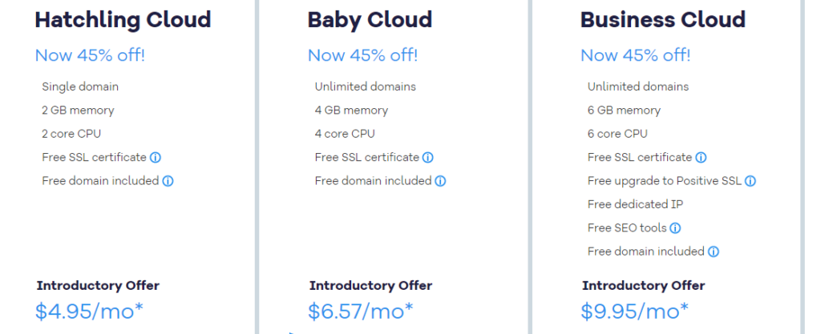Click Hatchling Cloud's Single domain feature
Image resolution: width=821 pixels, height=334 pixels.
pos(80,87)
